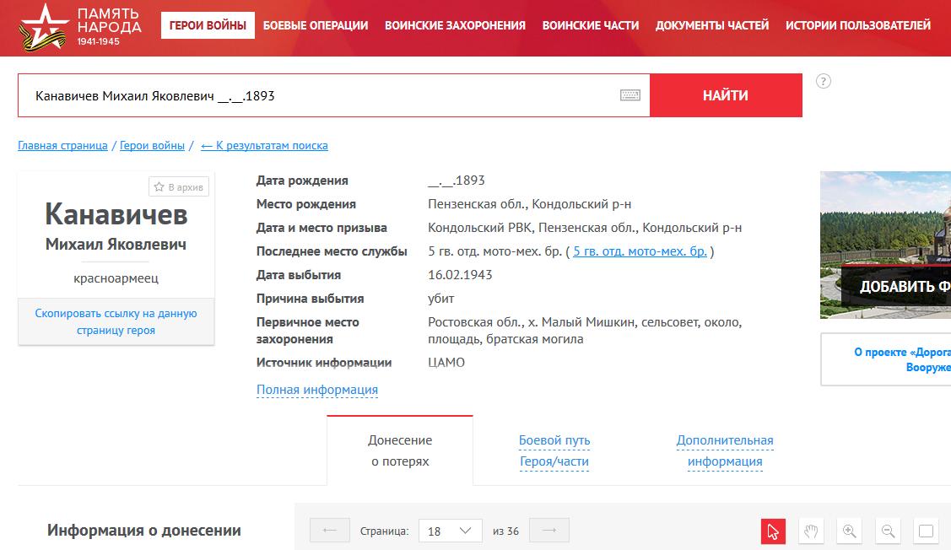This screenshot has width=951, height=550.
Task: Open the Документы частей menu item
Action: [x=712, y=25]
